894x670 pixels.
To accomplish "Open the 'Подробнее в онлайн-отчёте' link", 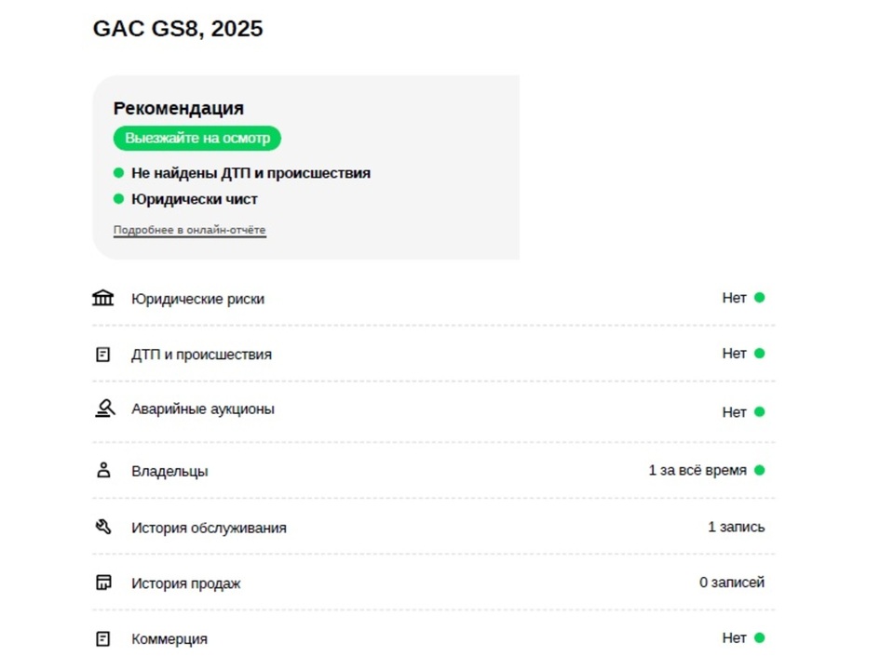I will [189, 230].
